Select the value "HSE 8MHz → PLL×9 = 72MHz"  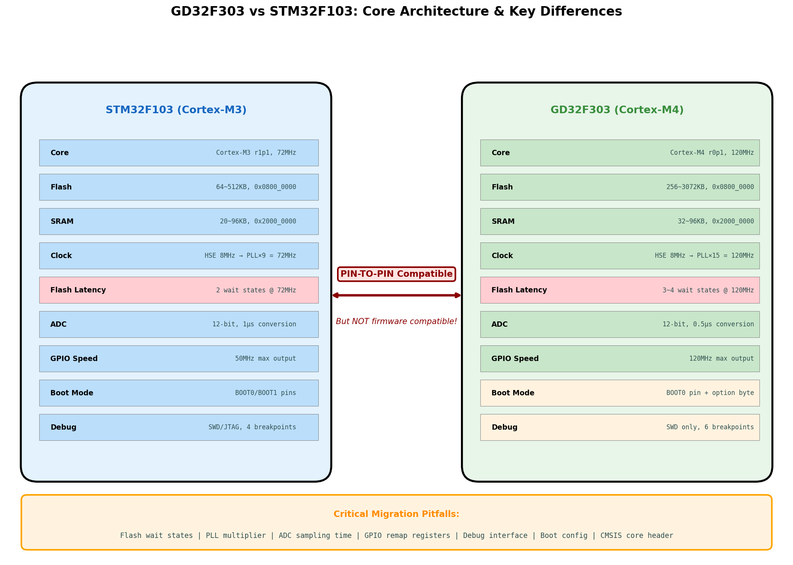click(250, 256)
